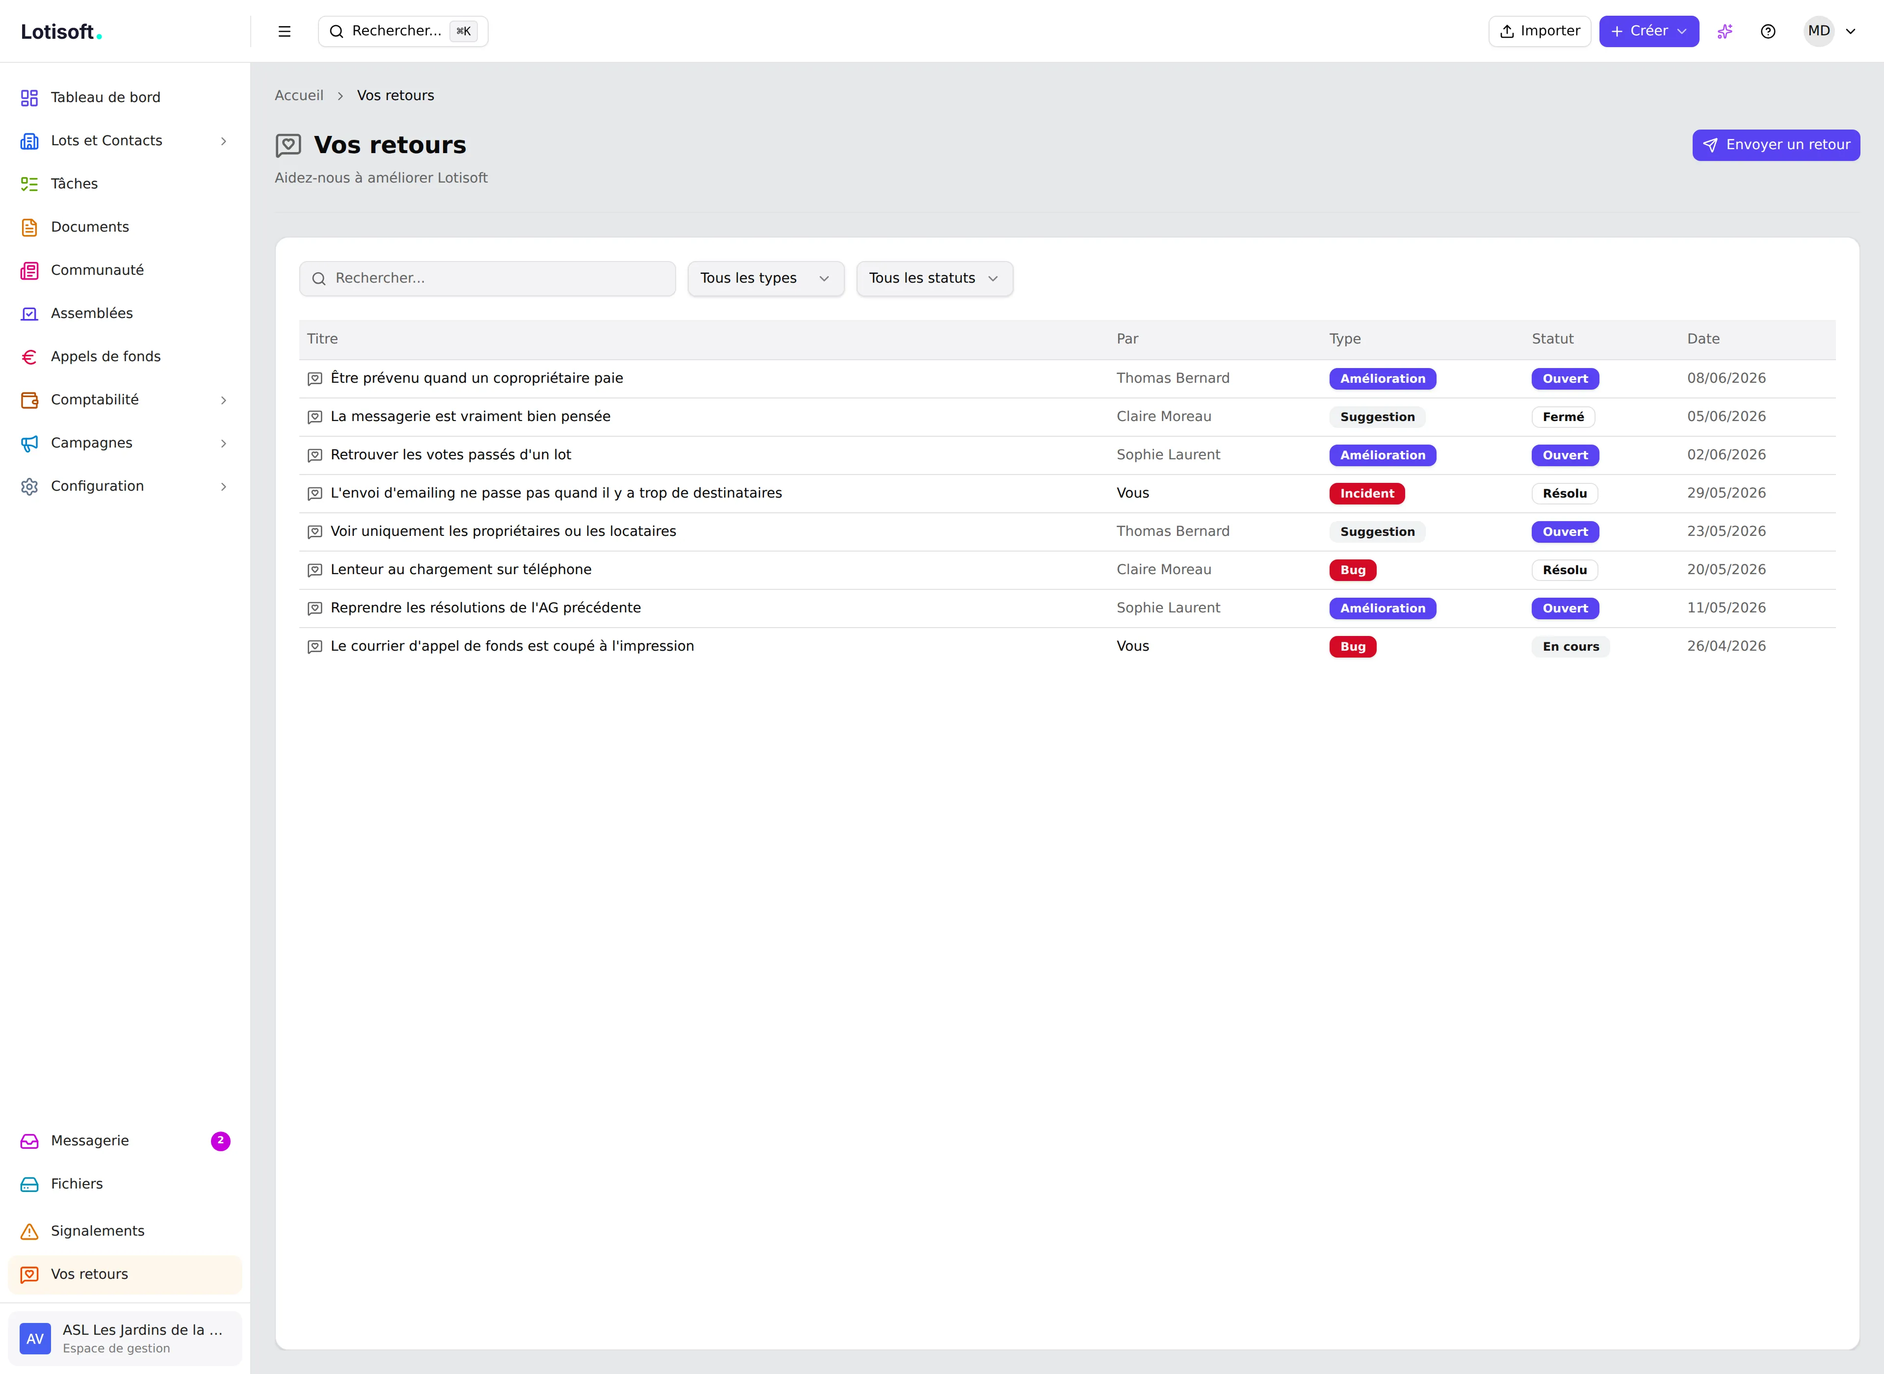Click the date 23/05/2026
Image resolution: width=1884 pixels, height=1374 pixels.
point(1726,531)
